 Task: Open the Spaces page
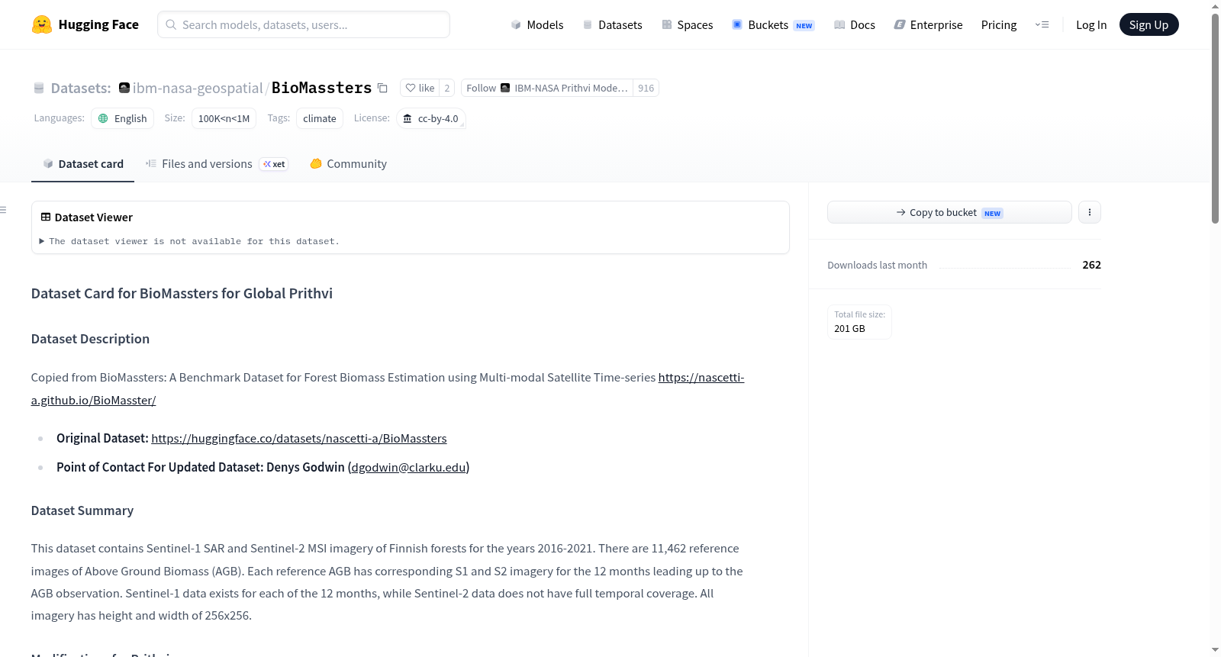point(687,24)
